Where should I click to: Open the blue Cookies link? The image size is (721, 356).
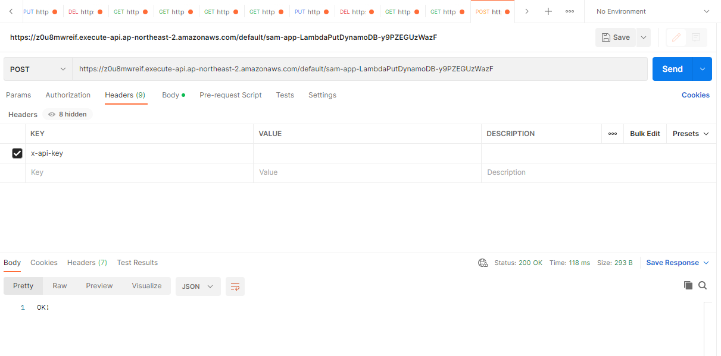(695, 95)
